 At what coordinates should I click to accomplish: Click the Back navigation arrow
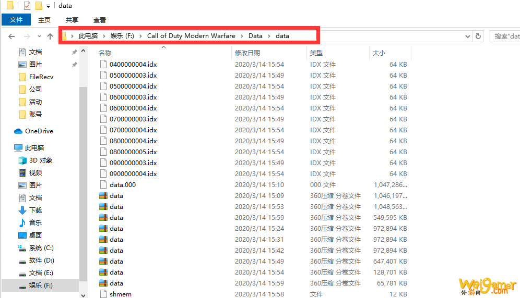point(11,36)
